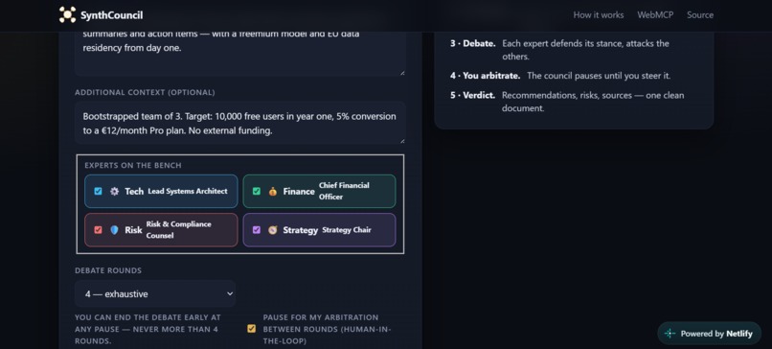772x349 pixels.
Task: Click 'Pause for my arbitration between rounds' label
Action: pyautogui.click(x=327, y=329)
